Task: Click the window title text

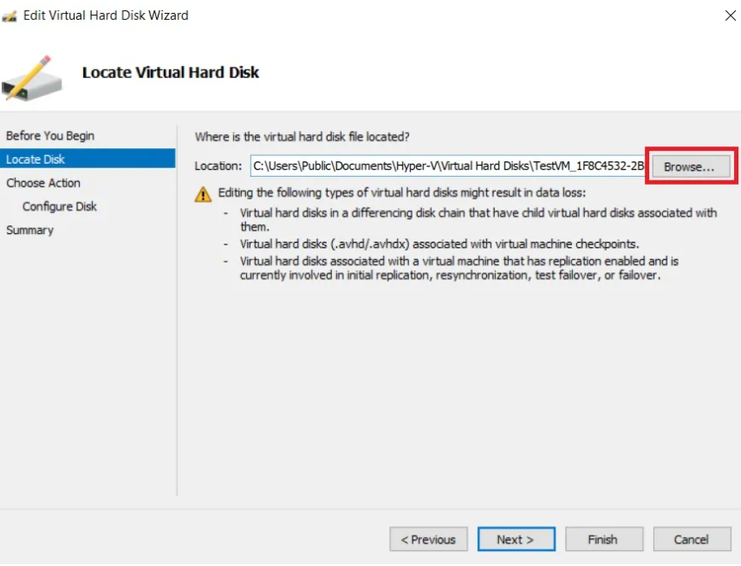Action: click(106, 16)
